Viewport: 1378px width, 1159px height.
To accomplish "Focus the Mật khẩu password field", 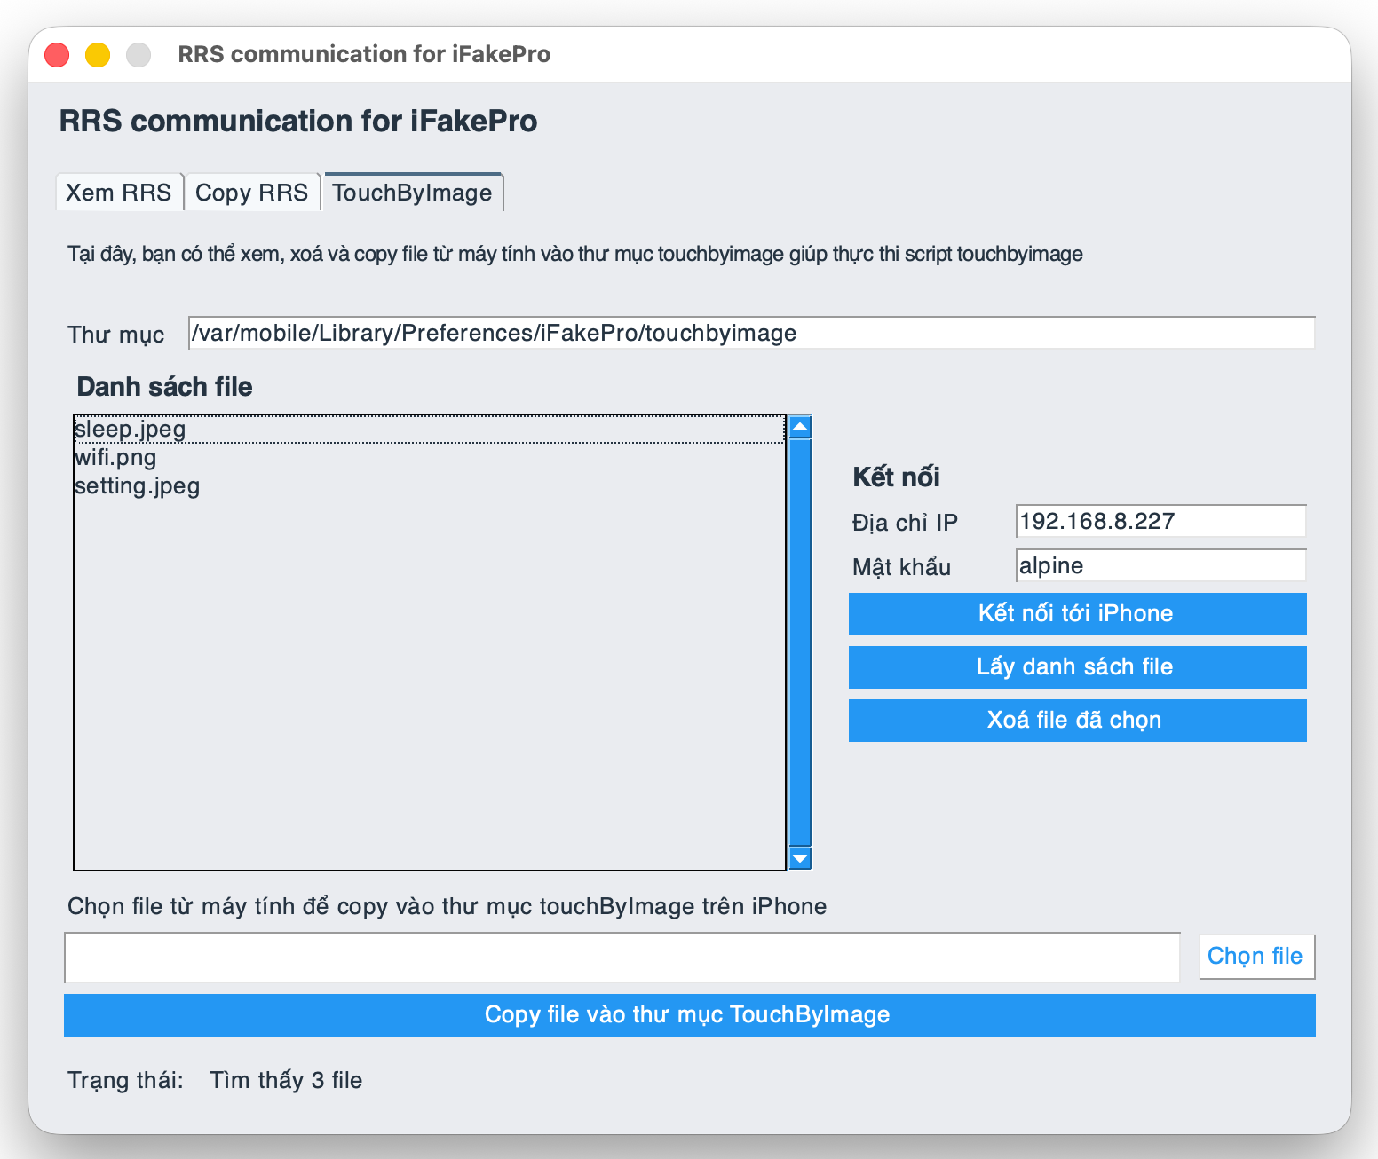I will (x=1160, y=565).
